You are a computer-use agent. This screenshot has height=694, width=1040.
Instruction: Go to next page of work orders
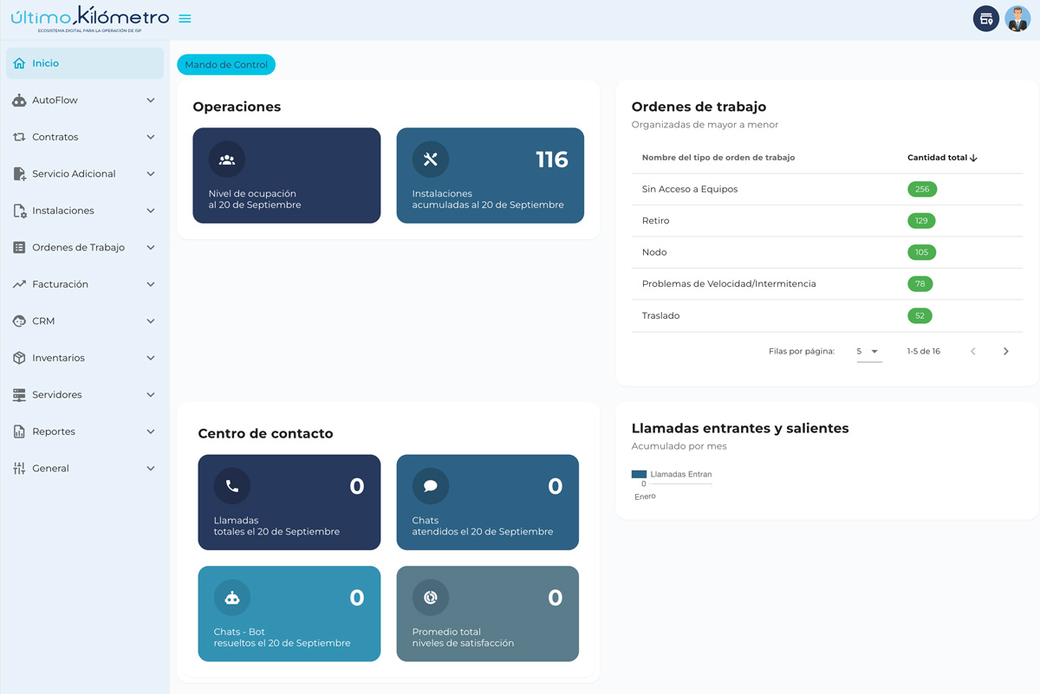pyautogui.click(x=1005, y=351)
